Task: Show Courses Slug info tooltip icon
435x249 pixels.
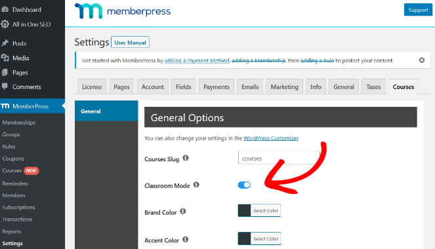Action: (186, 158)
